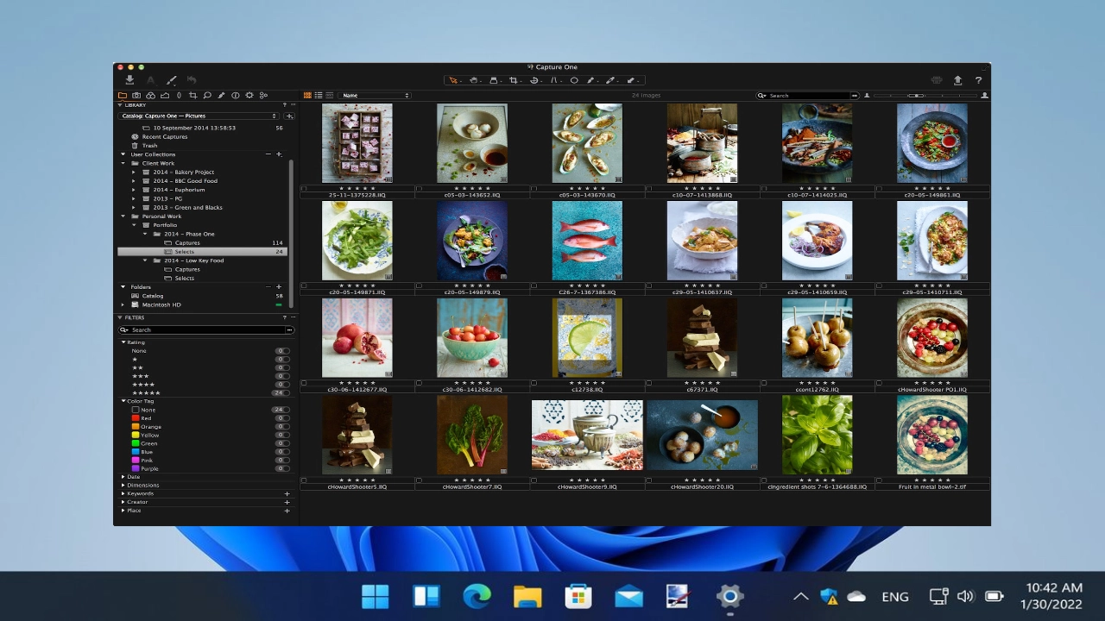Open the Details magnifier tool tab
The height and width of the screenshot is (621, 1105).
point(207,95)
